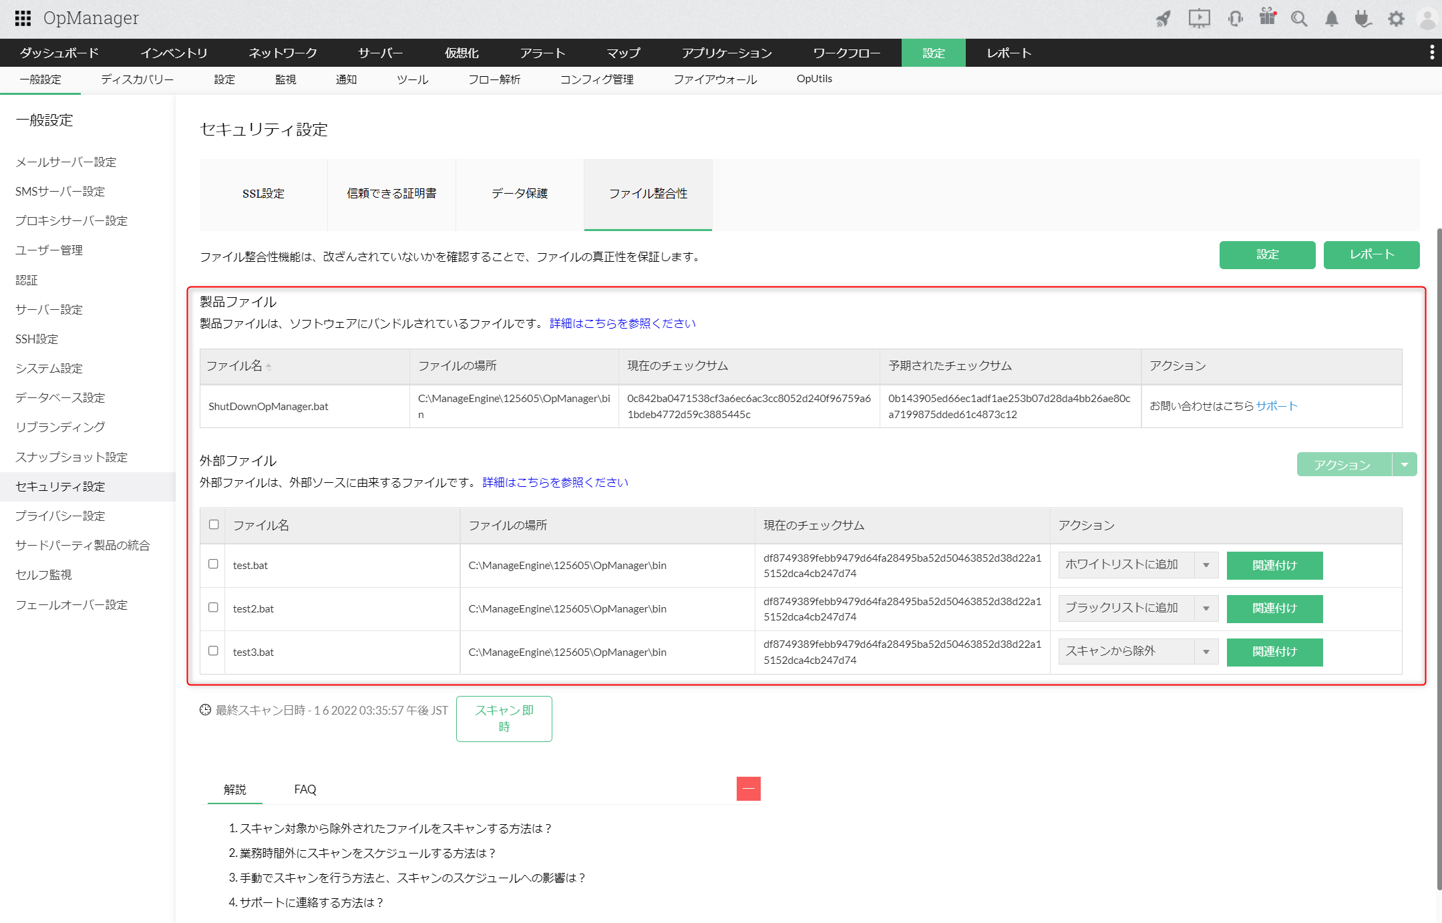The width and height of the screenshot is (1442, 923).
Task: Open the apps grid icon beside OpManager
Action: pos(23,18)
